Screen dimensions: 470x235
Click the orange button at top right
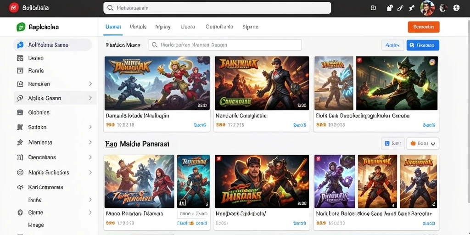coord(424,27)
